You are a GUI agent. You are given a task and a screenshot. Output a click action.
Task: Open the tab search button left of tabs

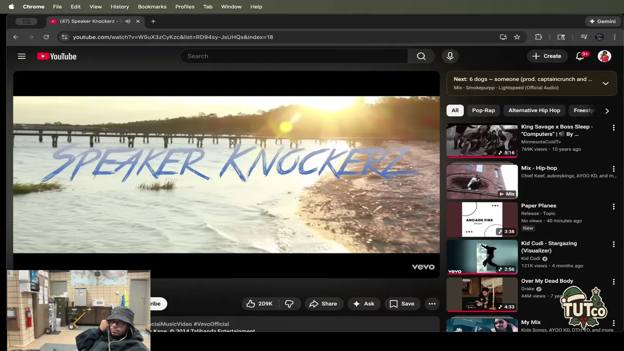26,21
